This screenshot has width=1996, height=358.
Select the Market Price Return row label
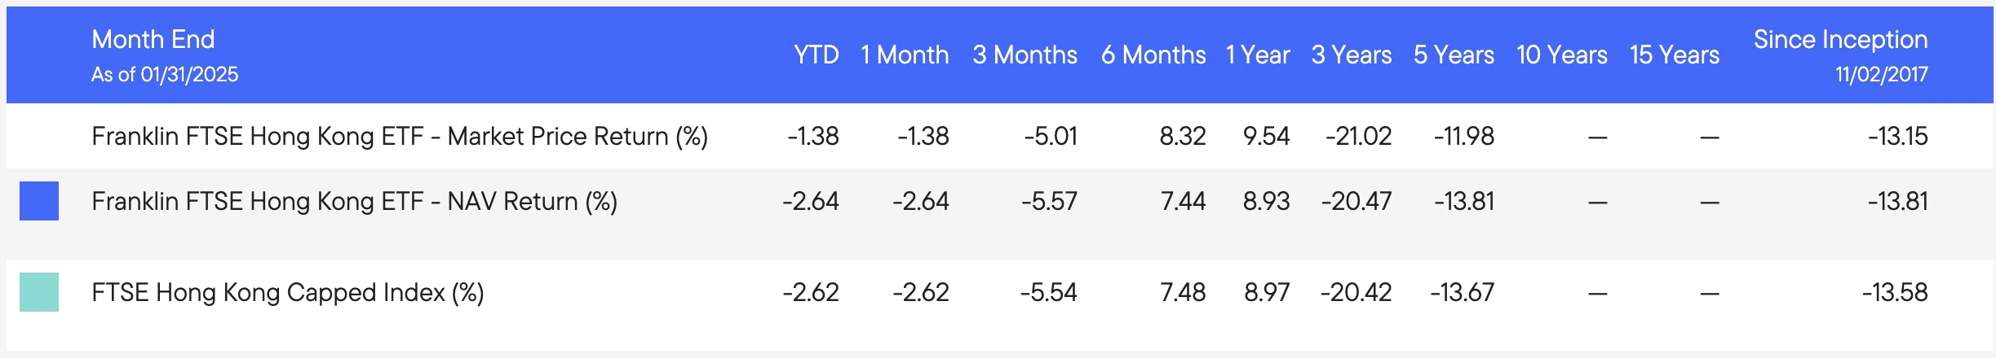400,136
